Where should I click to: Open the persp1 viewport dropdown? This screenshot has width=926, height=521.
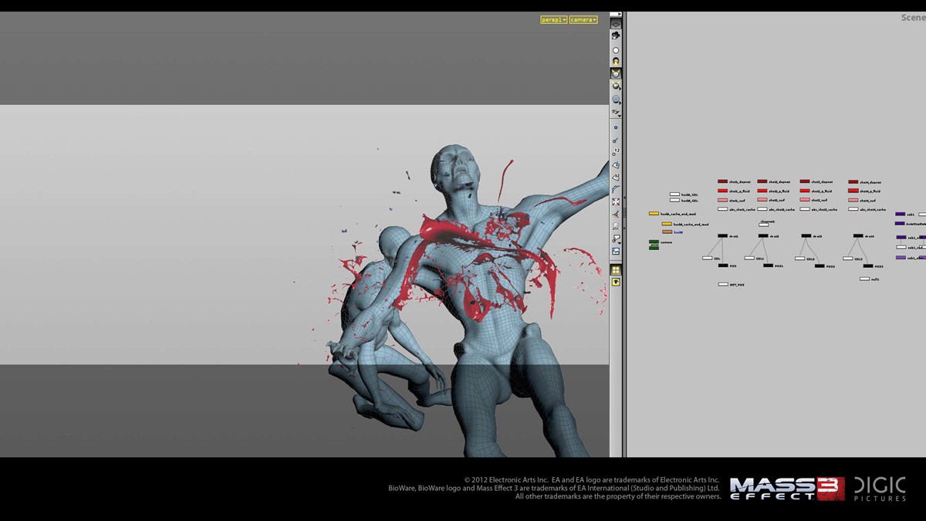pos(553,19)
